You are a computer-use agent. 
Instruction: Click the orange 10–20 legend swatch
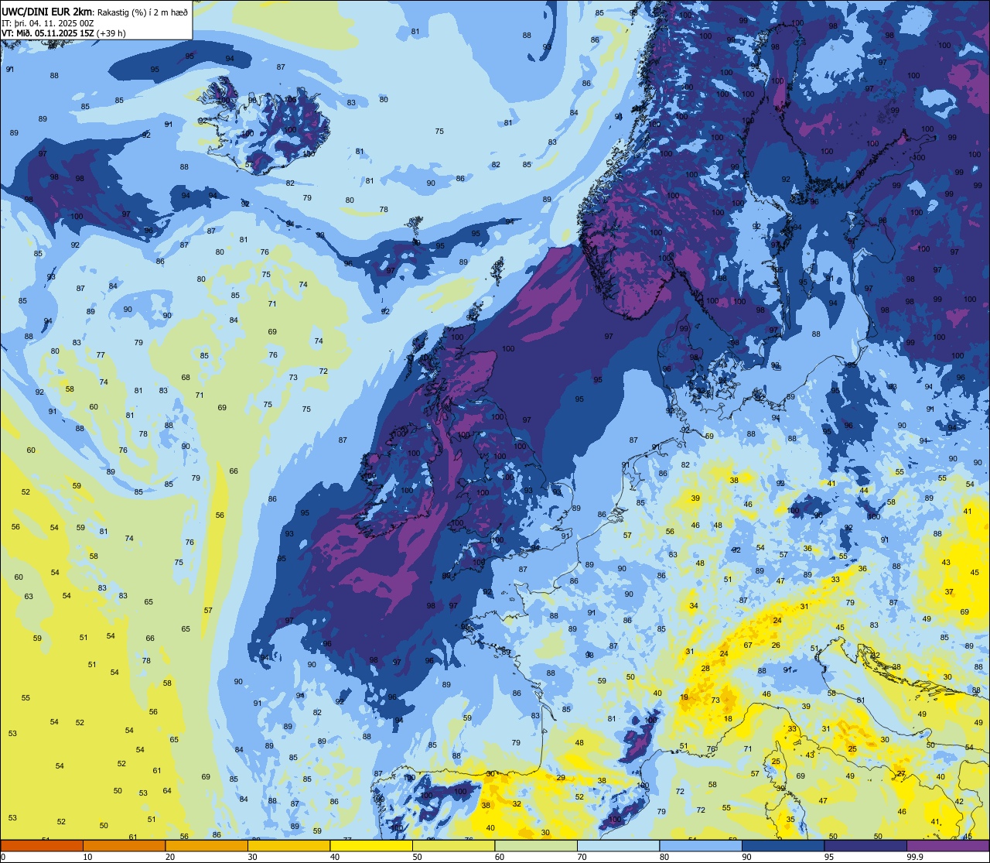tap(124, 845)
